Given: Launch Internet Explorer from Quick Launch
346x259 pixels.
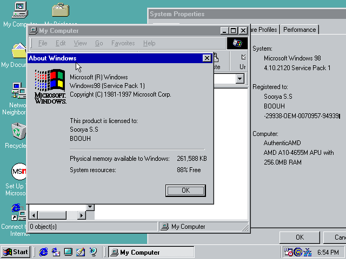Looking at the screenshot, I should (43, 252).
